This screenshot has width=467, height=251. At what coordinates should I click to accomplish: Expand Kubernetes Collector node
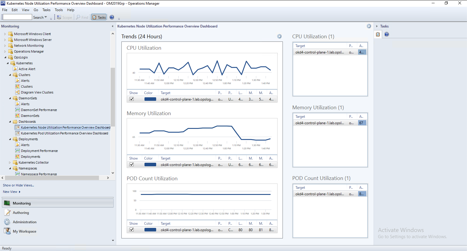pos(10,162)
